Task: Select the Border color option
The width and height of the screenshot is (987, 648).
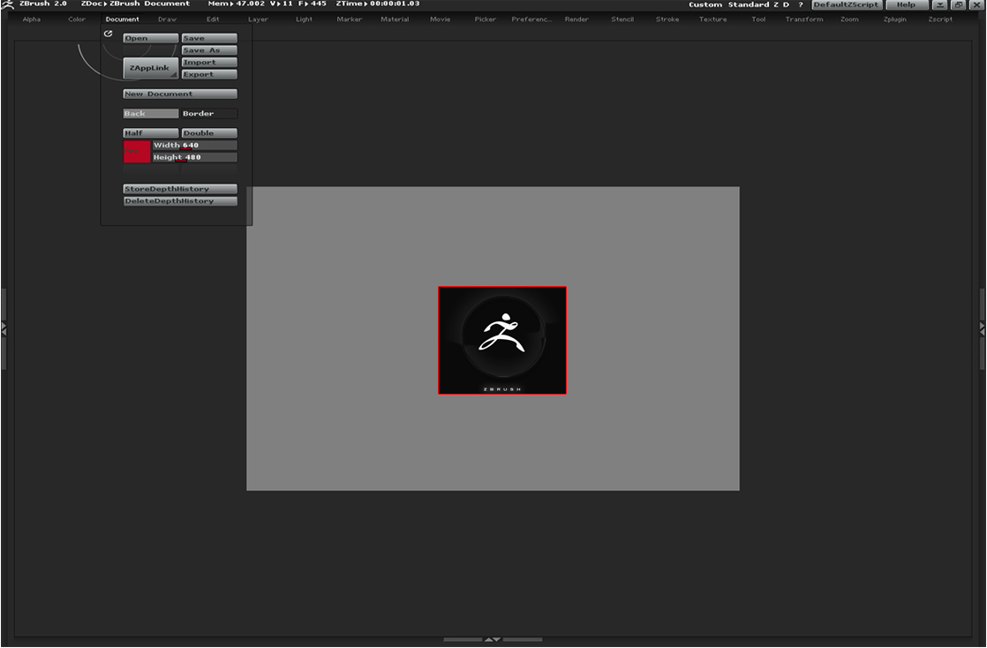Action: click(209, 113)
